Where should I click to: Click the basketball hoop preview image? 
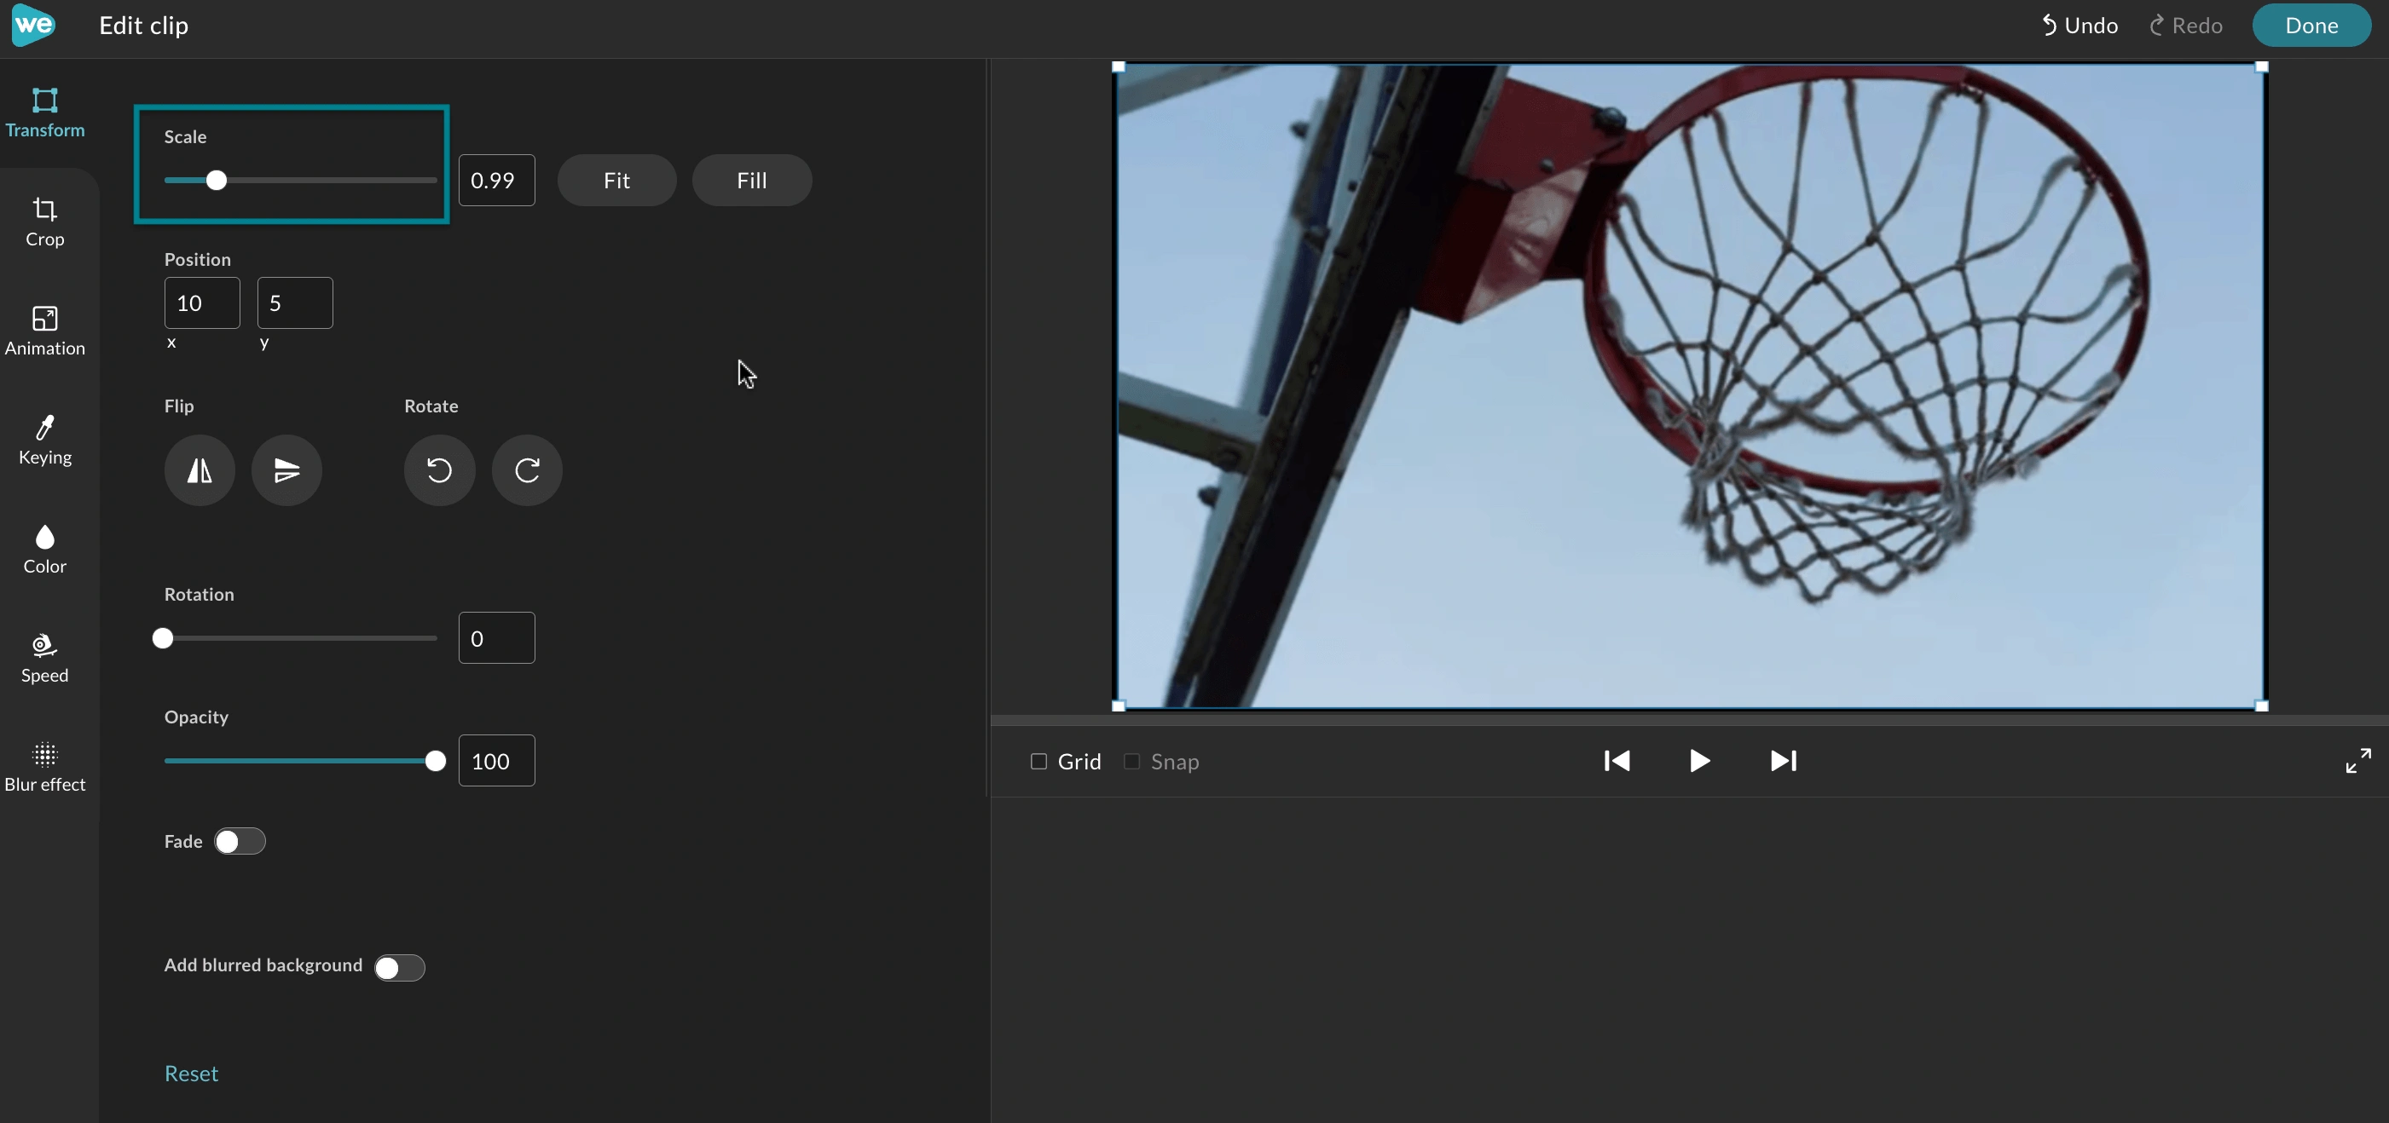[x=1690, y=386]
